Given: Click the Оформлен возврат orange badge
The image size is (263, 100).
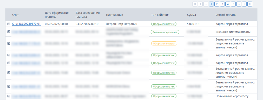Looking at the screenshot, I should pos(164,43).
